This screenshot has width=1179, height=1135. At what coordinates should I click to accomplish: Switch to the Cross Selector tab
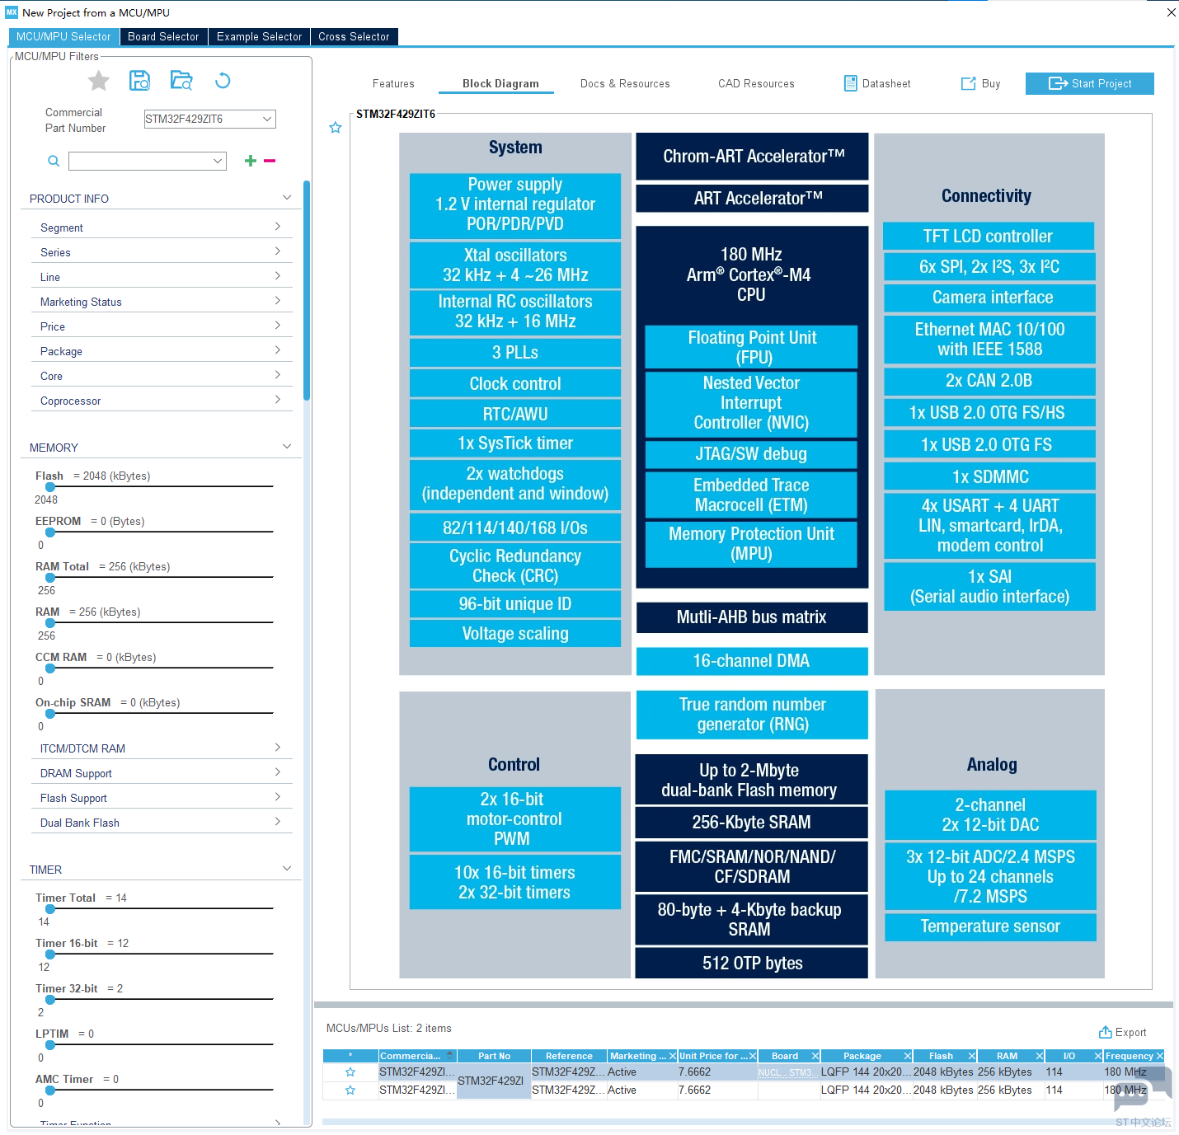[354, 37]
